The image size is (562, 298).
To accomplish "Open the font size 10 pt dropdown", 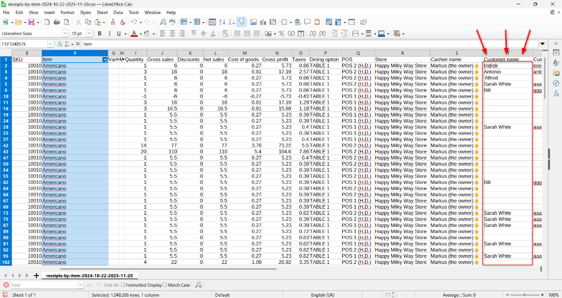I will pos(89,34).
